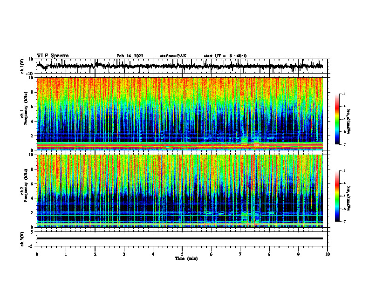Click the "-7" tick on ch.2 color bar

[x=344, y=221]
